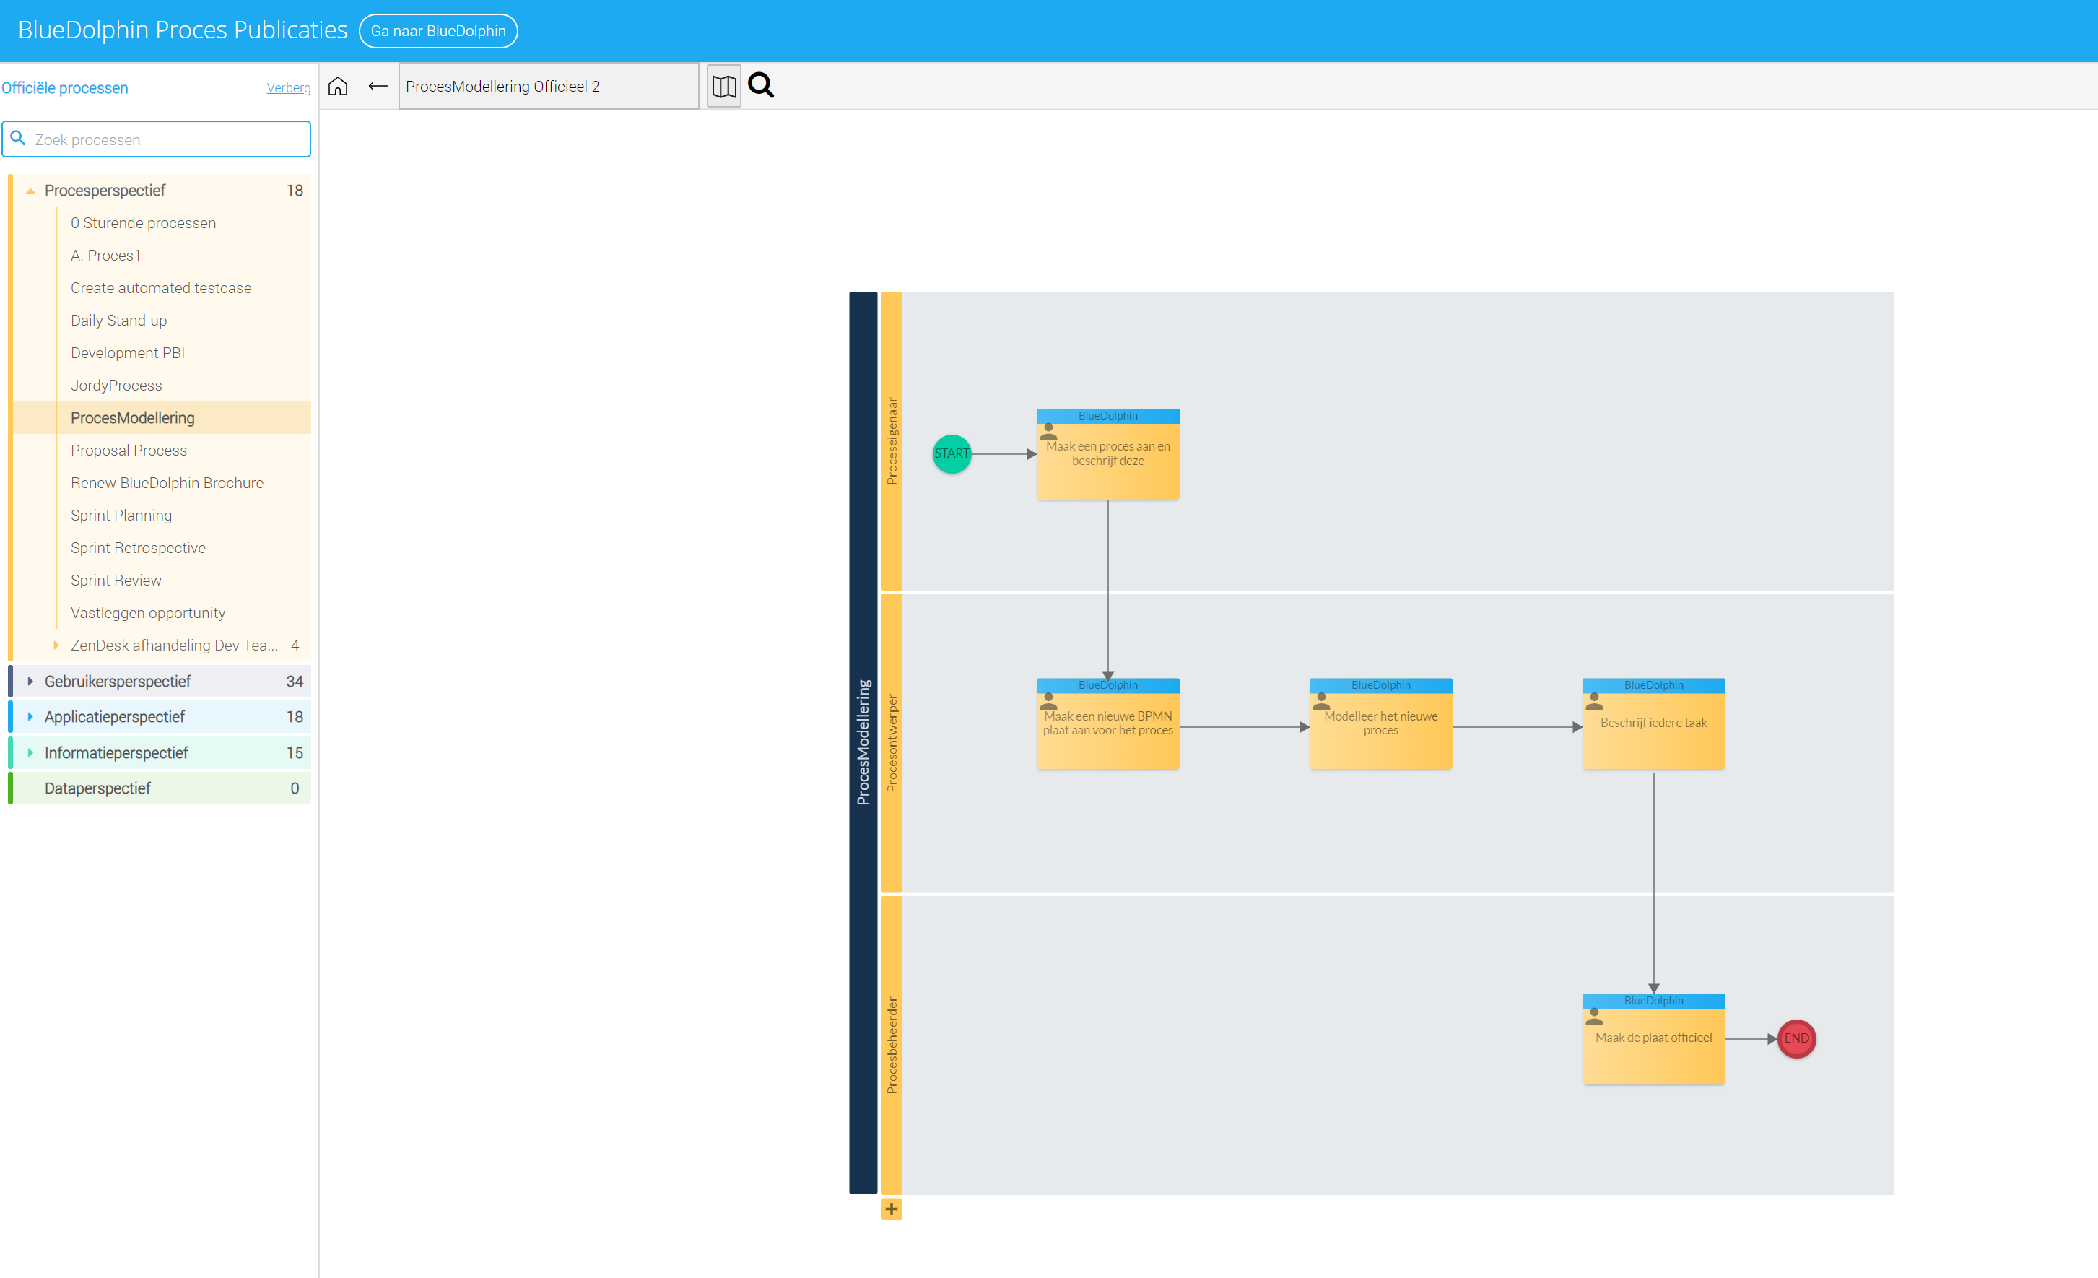This screenshot has width=2098, height=1278.
Task: Click Officiële processen heading
Action: (x=65, y=87)
